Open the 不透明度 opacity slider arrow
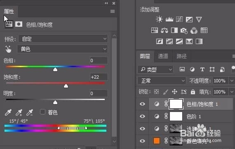235x149 pixels. (x=232, y=81)
